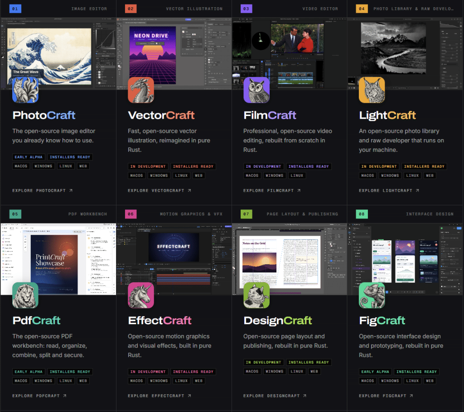This screenshot has width=464, height=412.
Task: Click Installers Ready badge under FilmCraft
Action: [309, 167]
